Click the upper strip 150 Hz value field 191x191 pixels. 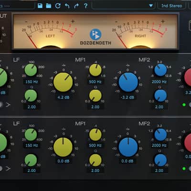point(32,82)
